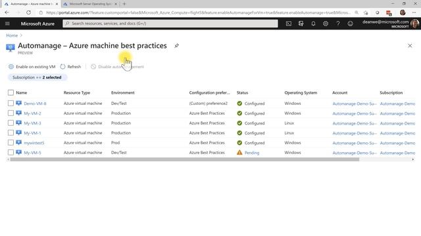Open the Pending status link for My-VM-5
Viewport: 421px width, 236px height.
tap(252, 153)
